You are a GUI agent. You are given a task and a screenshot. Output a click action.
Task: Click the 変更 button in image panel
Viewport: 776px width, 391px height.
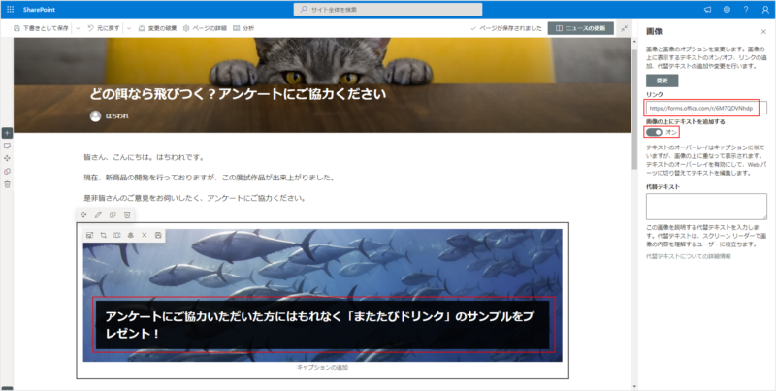tap(661, 81)
